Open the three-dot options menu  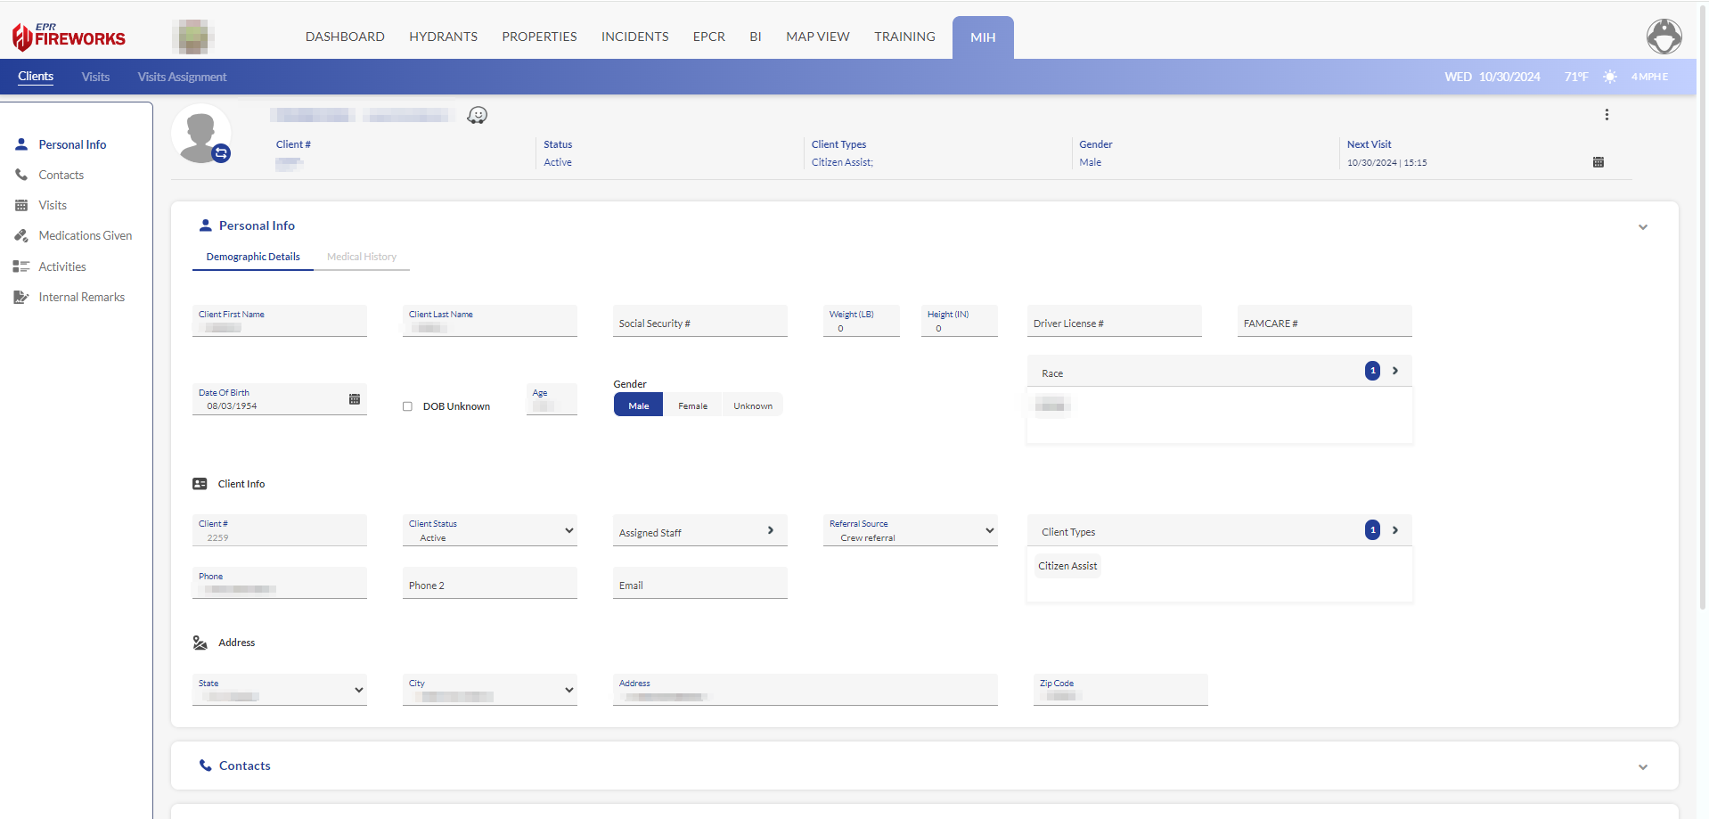click(x=1607, y=115)
